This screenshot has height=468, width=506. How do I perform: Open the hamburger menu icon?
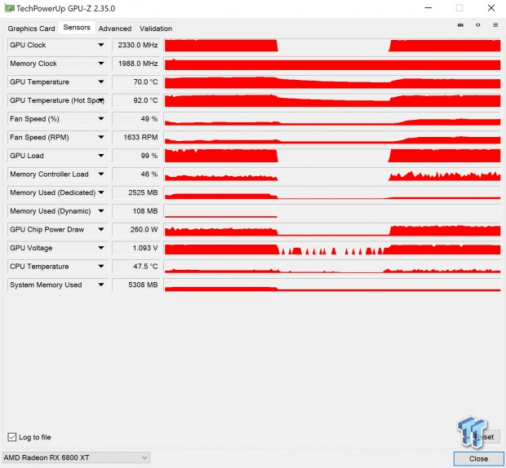click(495, 24)
